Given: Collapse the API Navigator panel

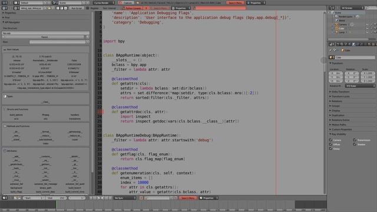Looking at the screenshot, I should (x=12, y=22).
